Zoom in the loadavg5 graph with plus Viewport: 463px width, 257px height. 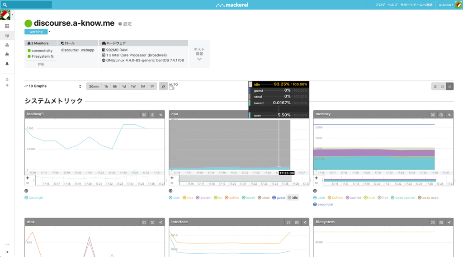point(28,178)
